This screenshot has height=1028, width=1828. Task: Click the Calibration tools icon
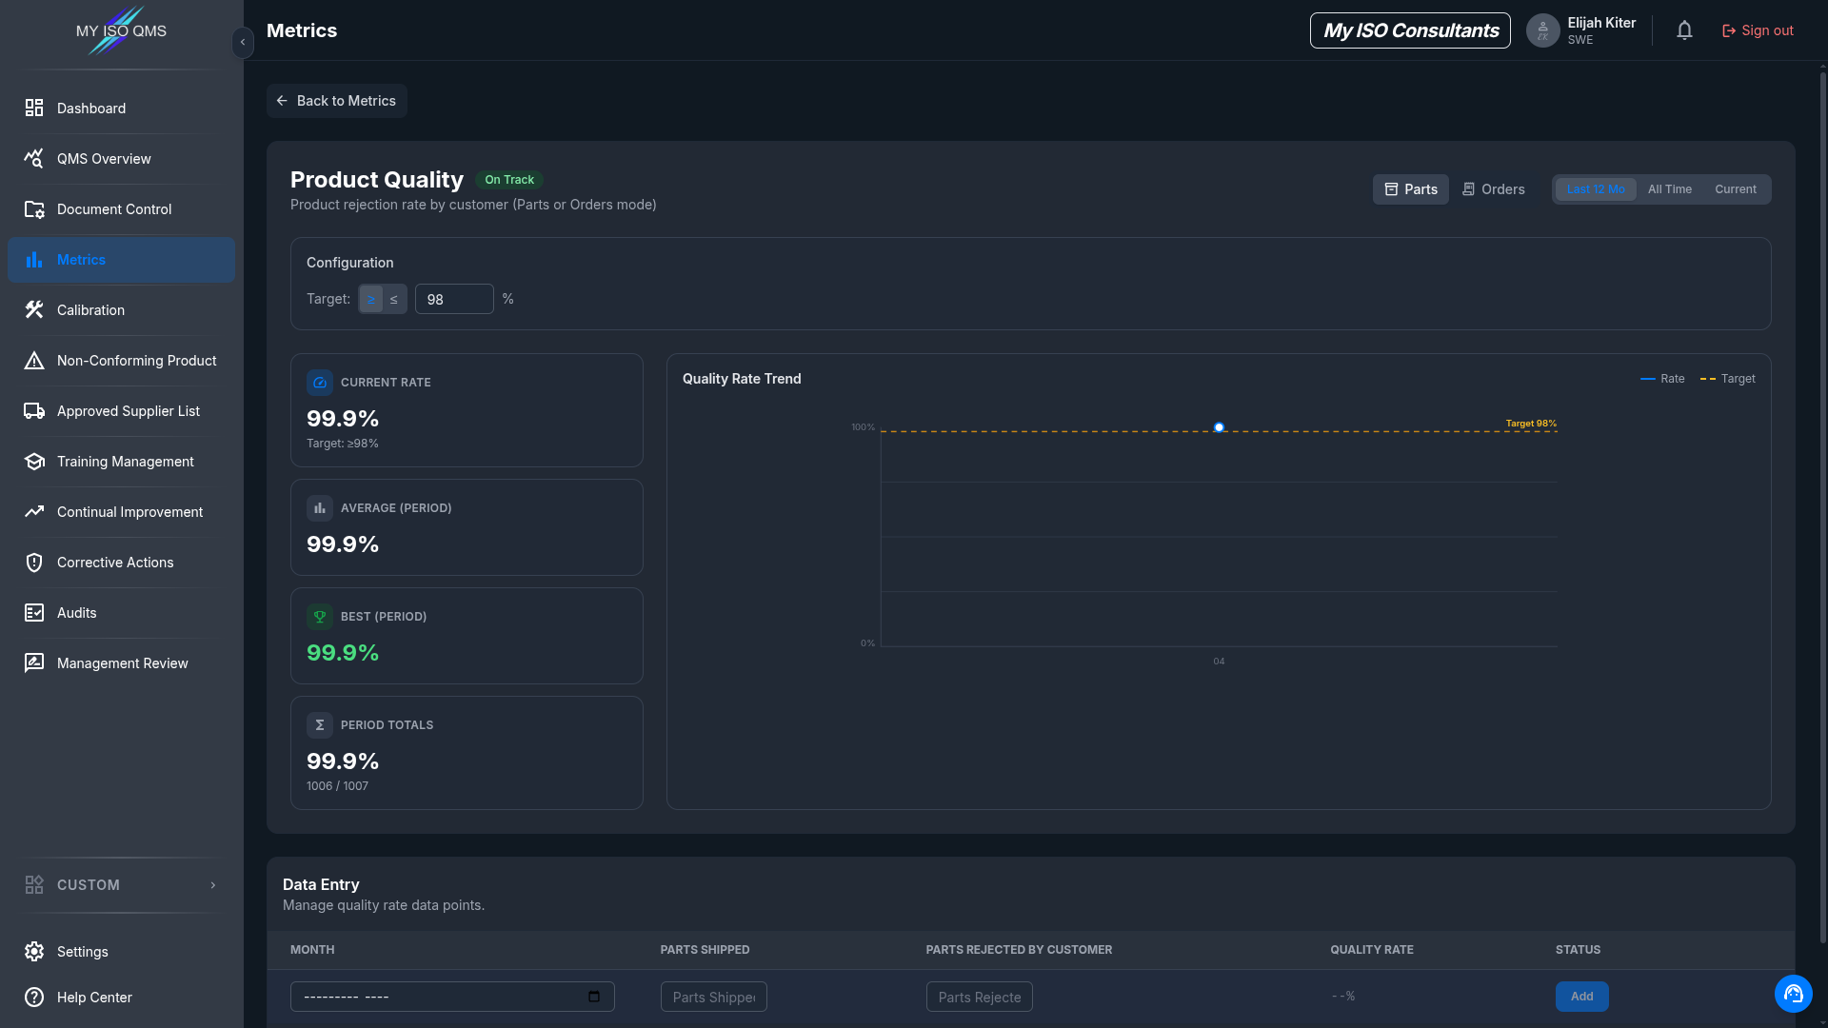click(34, 310)
